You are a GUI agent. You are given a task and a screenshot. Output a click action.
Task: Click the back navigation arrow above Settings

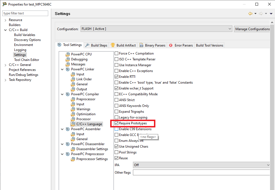(x=251, y=13)
